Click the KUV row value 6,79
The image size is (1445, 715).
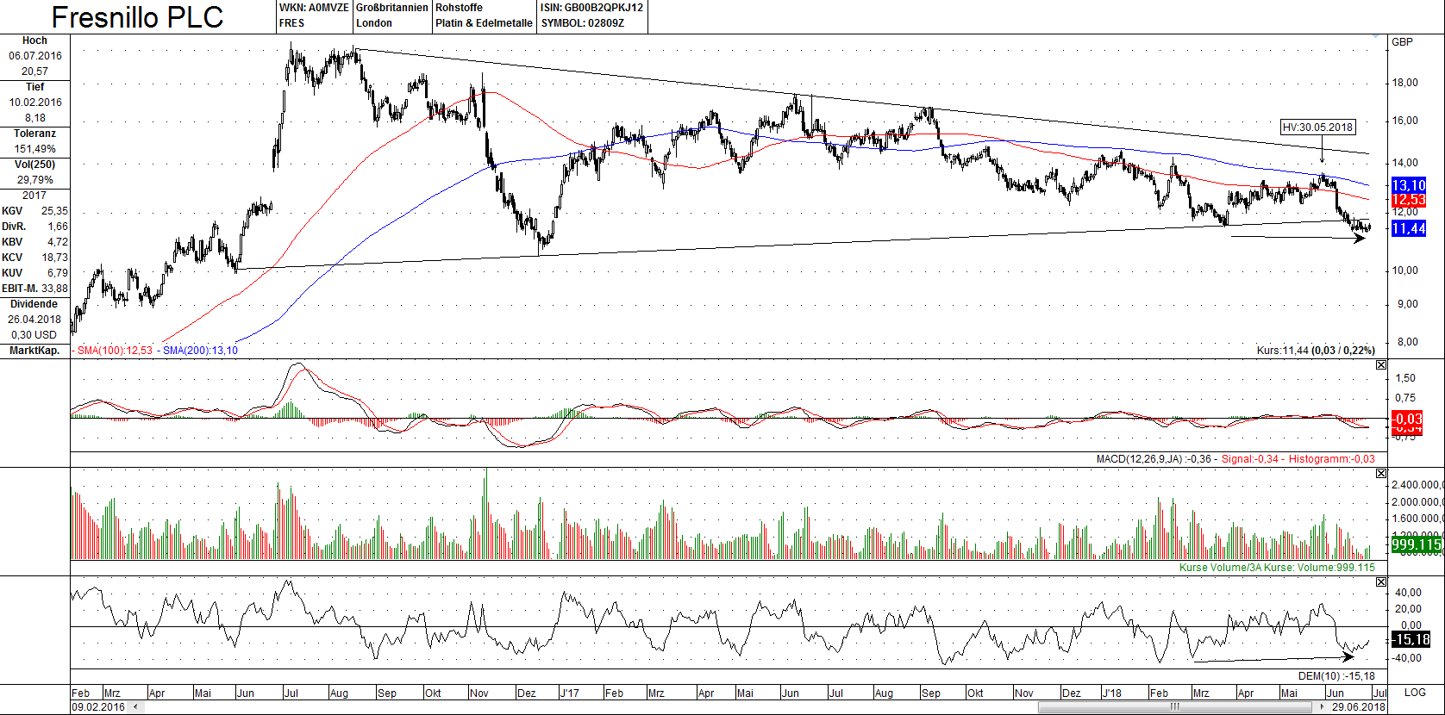58,273
